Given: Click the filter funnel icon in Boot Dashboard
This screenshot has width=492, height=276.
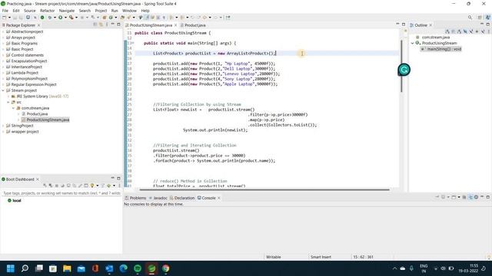Looking at the screenshot, I should pos(102,186).
